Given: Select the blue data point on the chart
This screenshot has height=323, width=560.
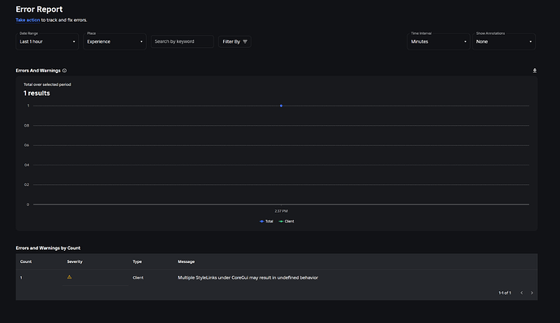Looking at the screenshot, I should (x=281, y=106).
